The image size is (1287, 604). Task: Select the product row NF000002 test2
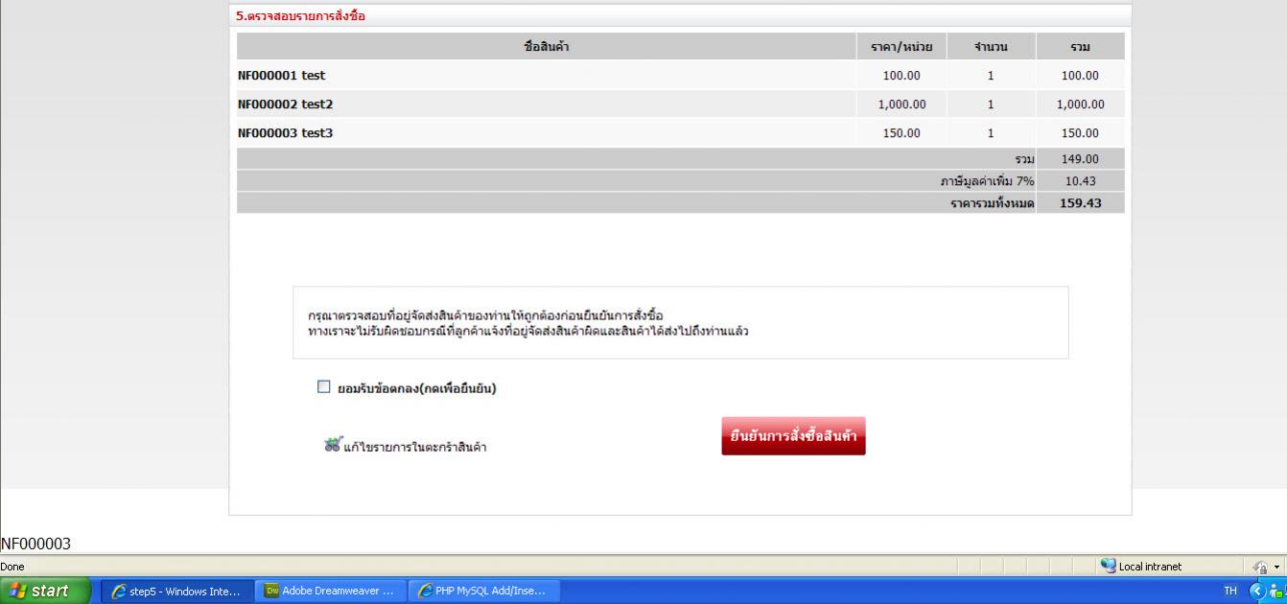[681, 105]
